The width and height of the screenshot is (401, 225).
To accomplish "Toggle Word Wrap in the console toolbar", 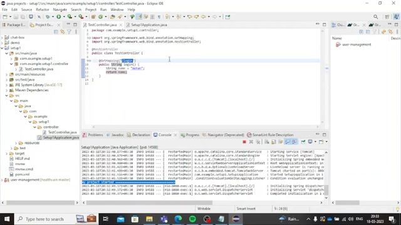I will (280, 142).
